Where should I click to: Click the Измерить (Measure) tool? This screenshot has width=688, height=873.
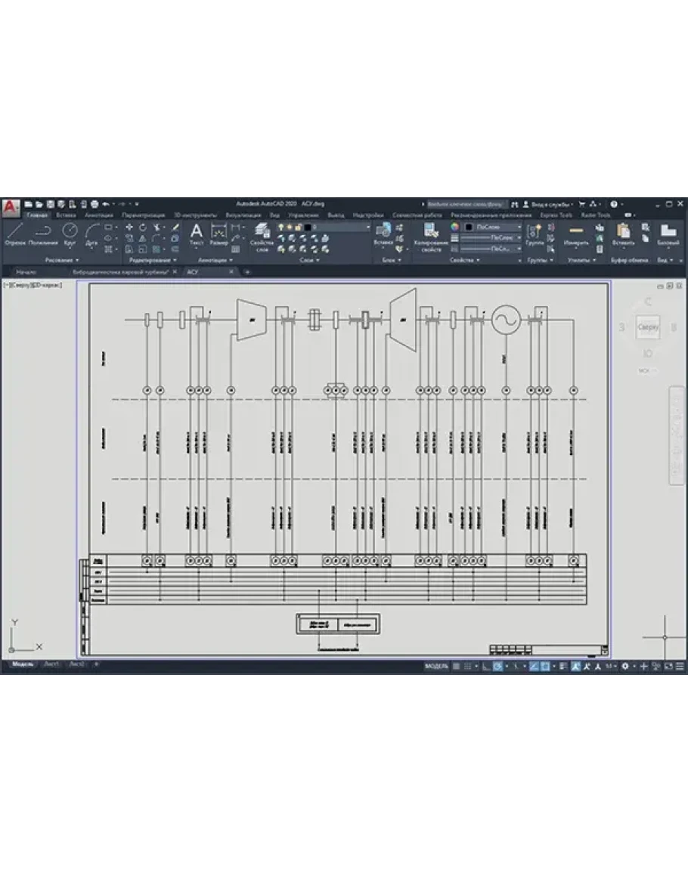[576, 233]
